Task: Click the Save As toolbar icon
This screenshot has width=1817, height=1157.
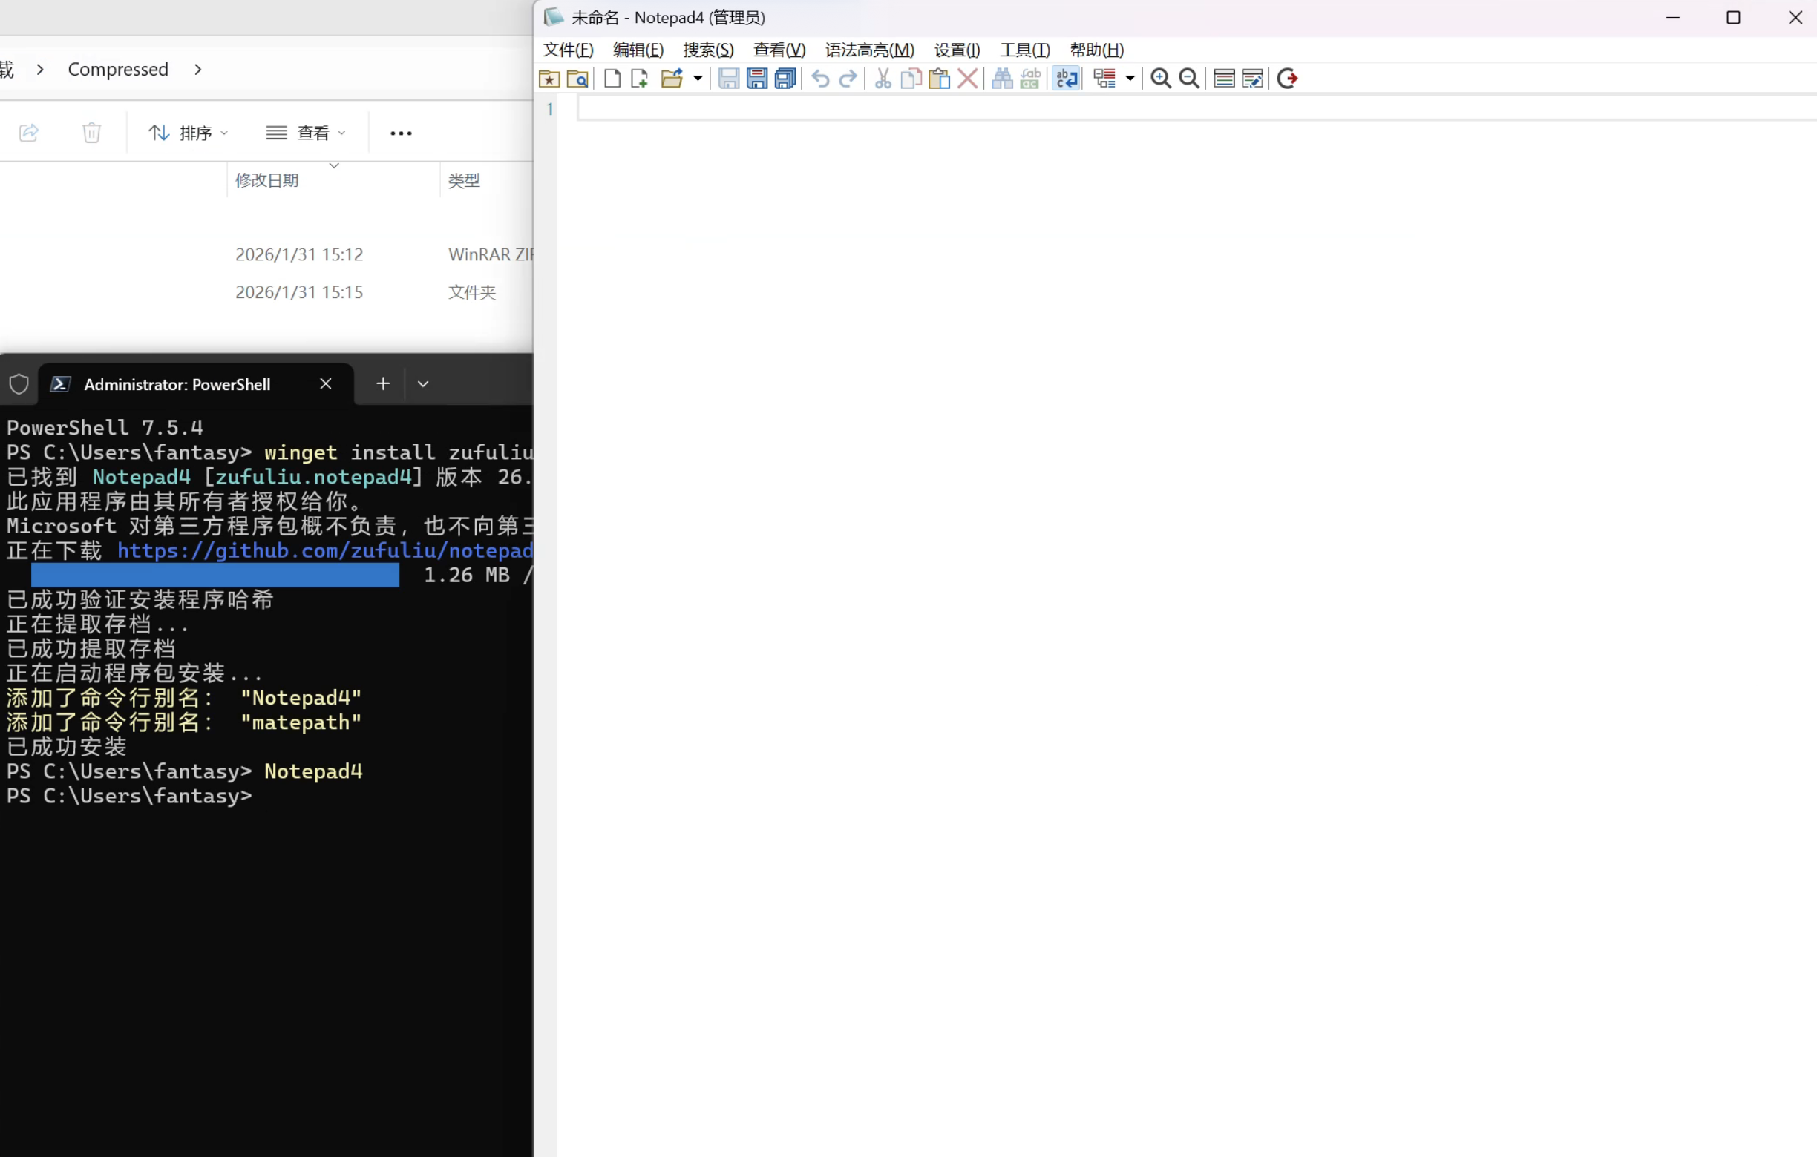Action: (757, 79)
